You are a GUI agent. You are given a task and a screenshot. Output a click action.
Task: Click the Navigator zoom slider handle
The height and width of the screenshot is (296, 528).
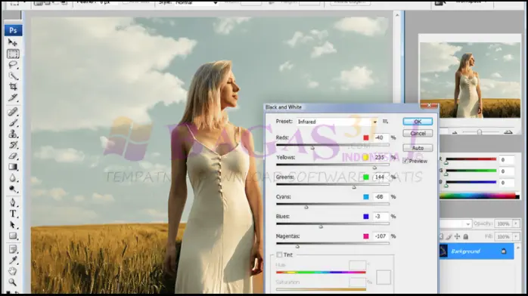click(x=479, y=132)
